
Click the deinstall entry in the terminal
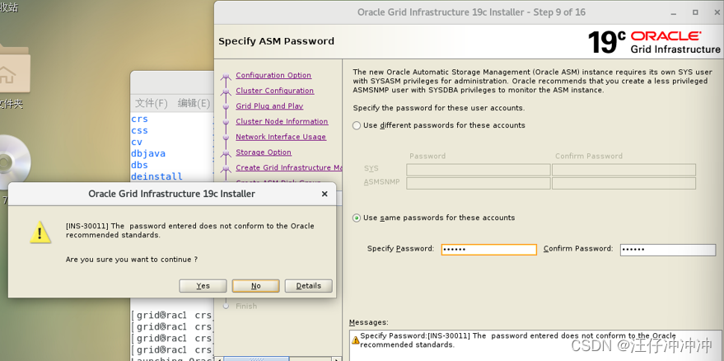pyautogui.click(x=156, y=176)
